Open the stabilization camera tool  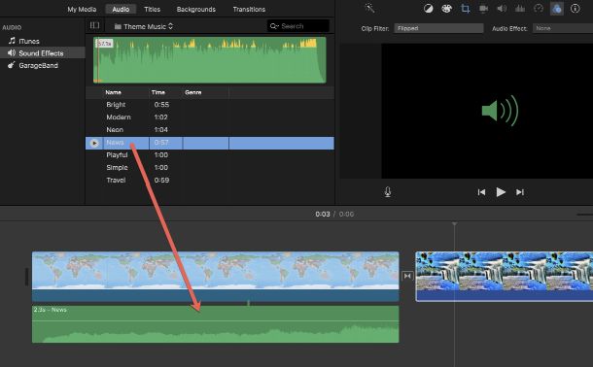[x=483, y=9]
